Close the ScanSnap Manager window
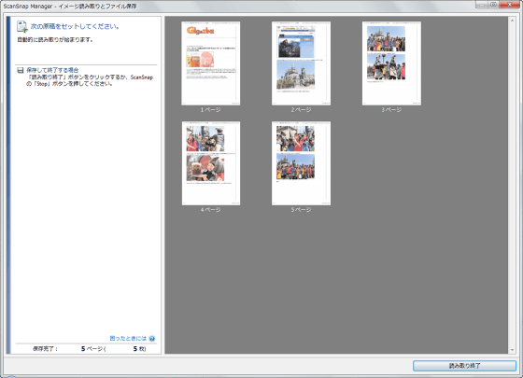 [x=509, y=5]
